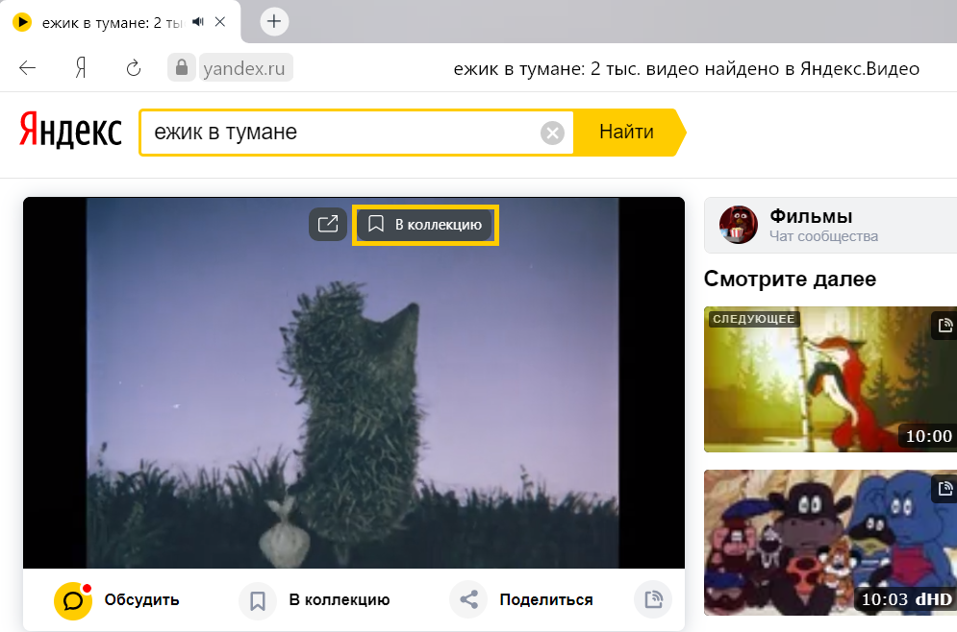Click the Яндекс logo
This screenshot has height=632, width=957.
click(x=70, y=130)
